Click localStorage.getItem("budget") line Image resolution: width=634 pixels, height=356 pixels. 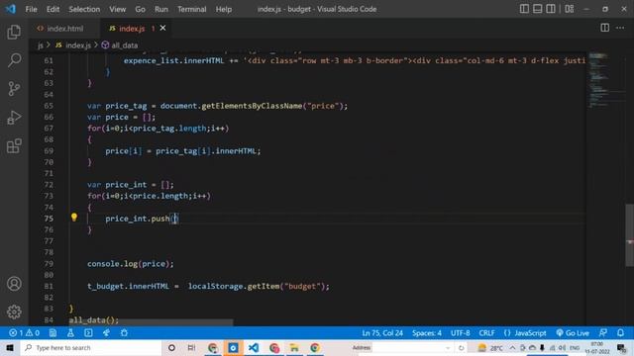tap(208, 286)
